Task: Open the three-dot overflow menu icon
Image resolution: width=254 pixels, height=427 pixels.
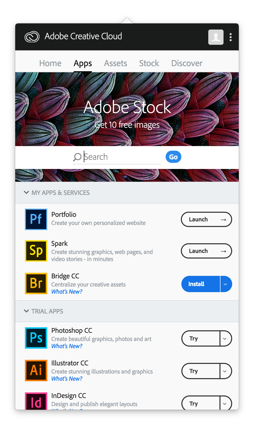Action: (x=230, y=37)
